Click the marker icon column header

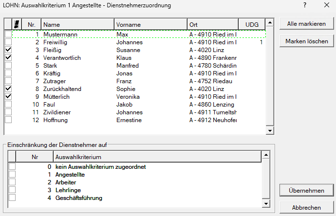17,24
